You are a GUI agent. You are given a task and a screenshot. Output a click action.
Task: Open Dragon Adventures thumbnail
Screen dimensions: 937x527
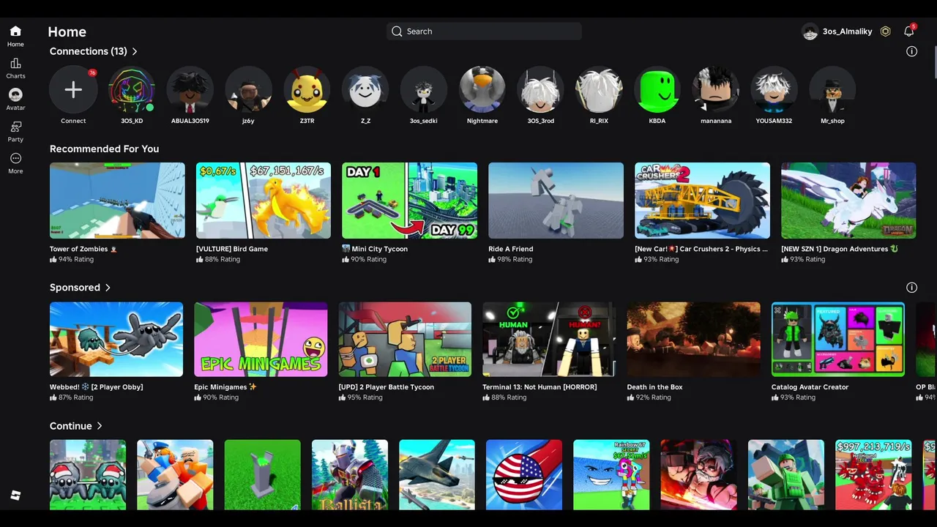click(848, 201)
